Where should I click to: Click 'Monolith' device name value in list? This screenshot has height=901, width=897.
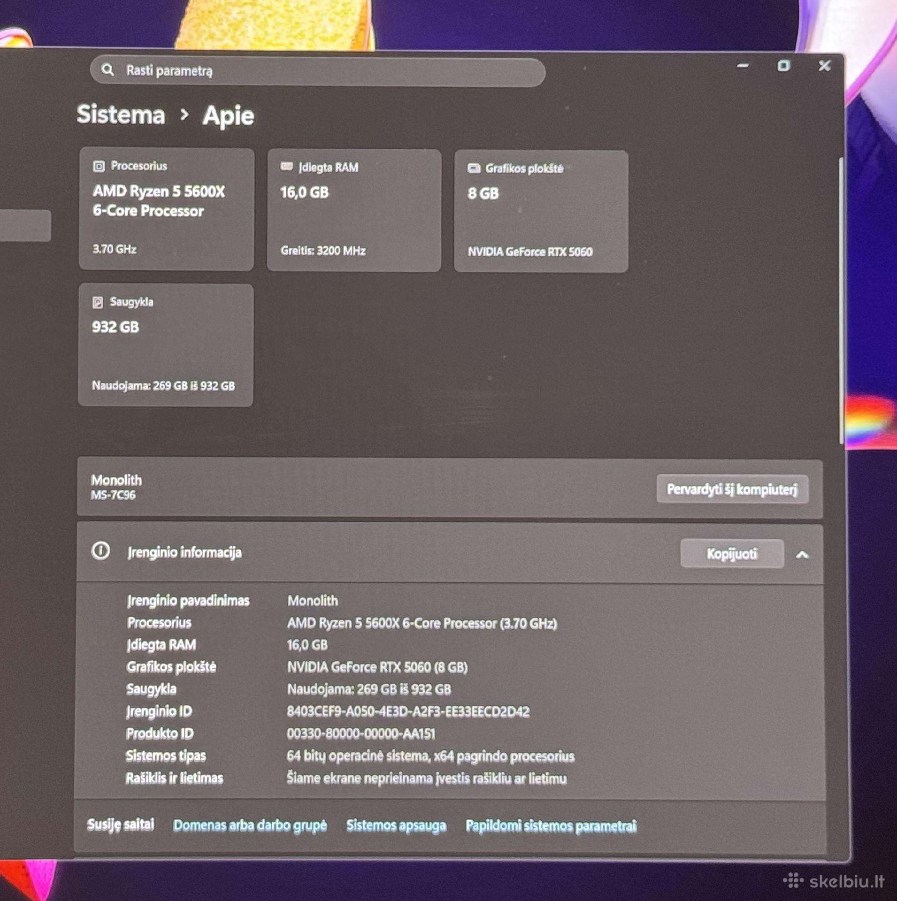pyautogui.click(x=313, y=600)
